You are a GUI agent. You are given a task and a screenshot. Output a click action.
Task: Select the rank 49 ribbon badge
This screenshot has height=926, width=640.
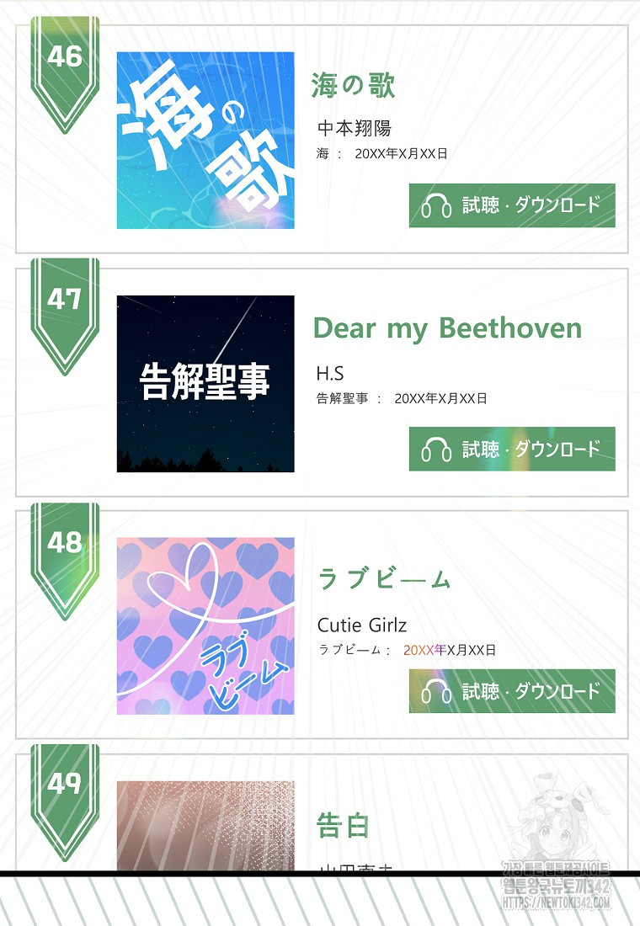[x=65, y=798]
